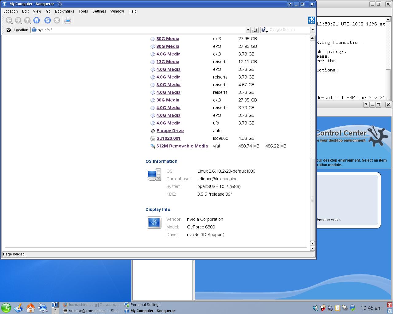The width and height of the screenshot is (393, 314).
Task: Switch to srlinuxx Shell taskbar entry
Action: pyautogui.click(x=92, y=311)
